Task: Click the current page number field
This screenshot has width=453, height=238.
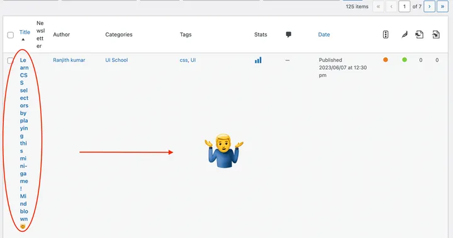Action: pos(404,7)
